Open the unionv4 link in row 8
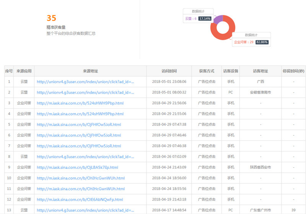Viewport: 306px width, 214px height. coord(85,157)
